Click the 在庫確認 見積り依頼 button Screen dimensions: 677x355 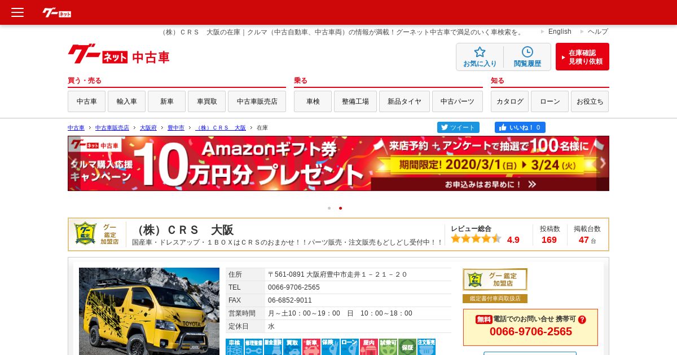pyautogui.click(x=582, y=57)
